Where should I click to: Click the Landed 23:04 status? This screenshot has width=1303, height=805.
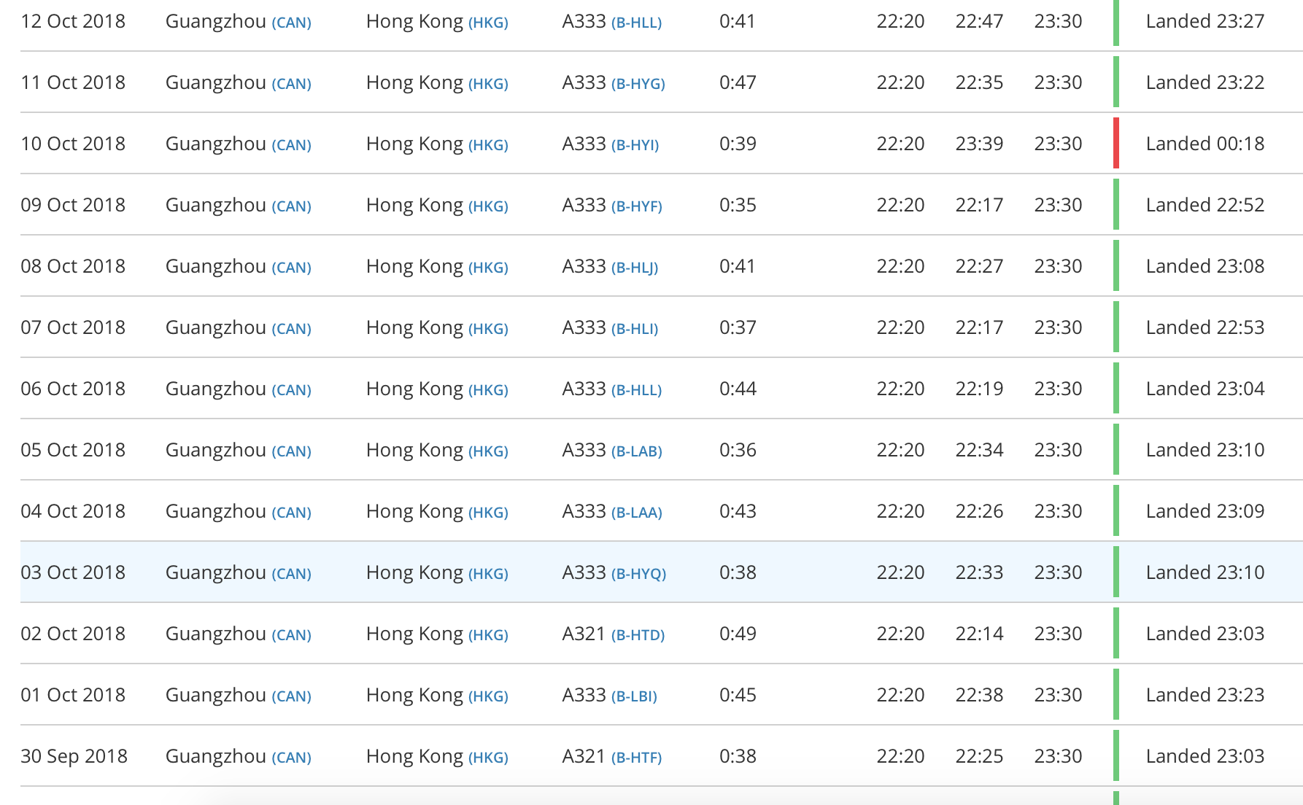tap(1205, 389)
